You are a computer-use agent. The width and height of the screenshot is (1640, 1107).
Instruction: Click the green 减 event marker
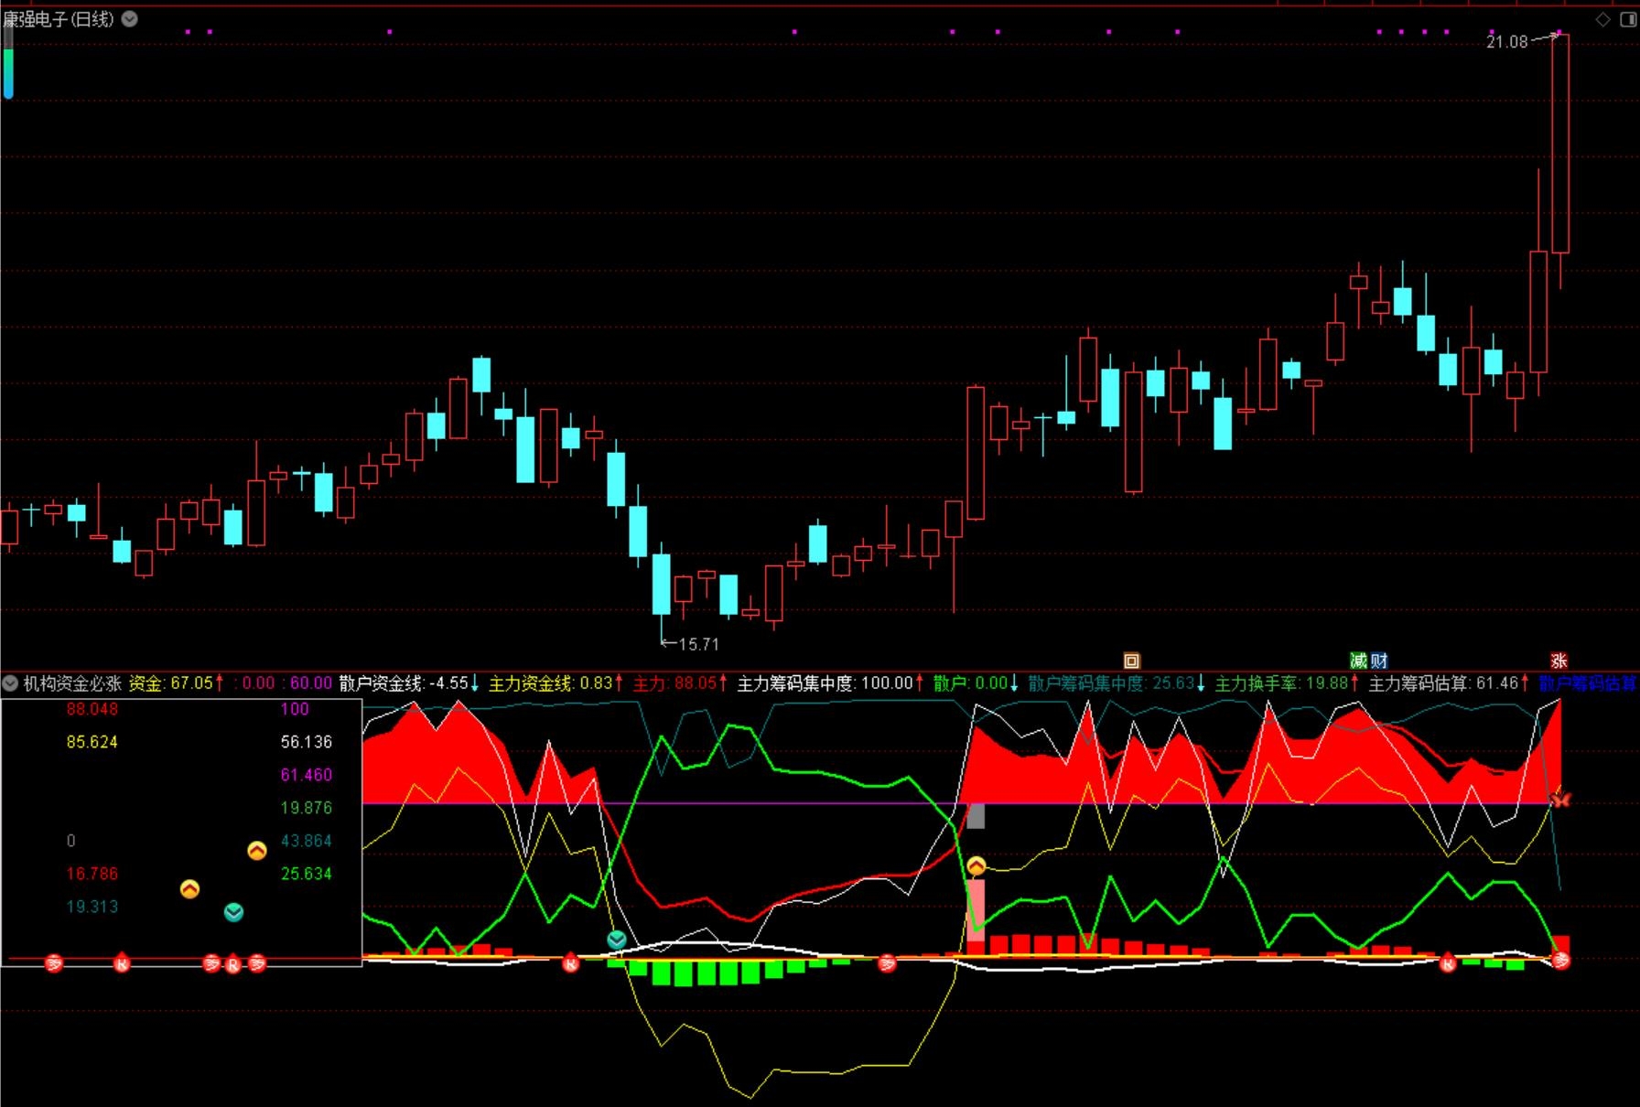pos(1358,661)
